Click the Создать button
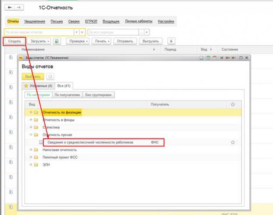Screen dimensions: 273x215 tap(14, 41)
